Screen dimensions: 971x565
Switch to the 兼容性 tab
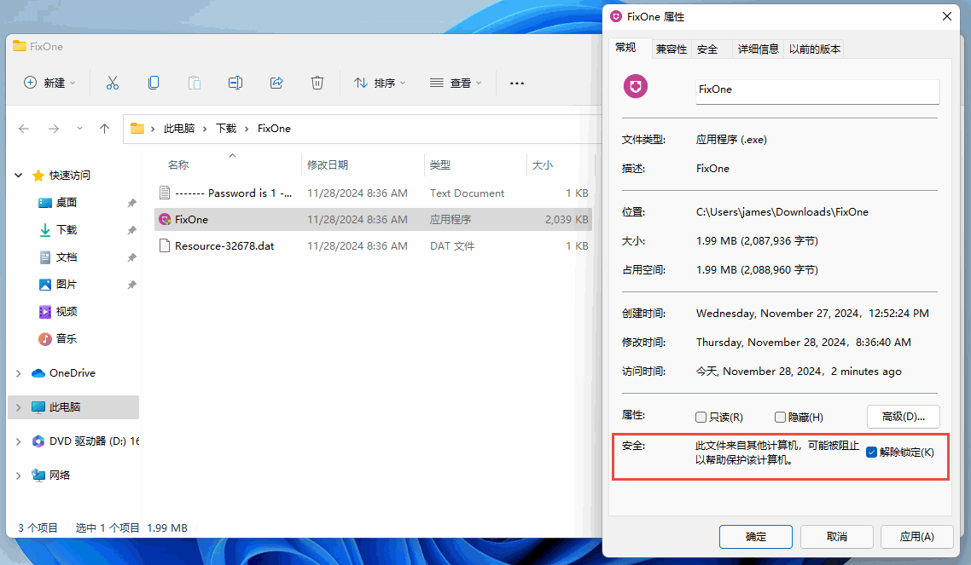coord(672,49)
